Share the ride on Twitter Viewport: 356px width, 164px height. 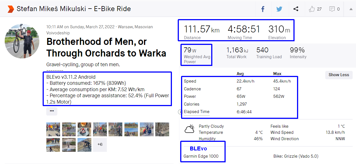coord(279,9)
